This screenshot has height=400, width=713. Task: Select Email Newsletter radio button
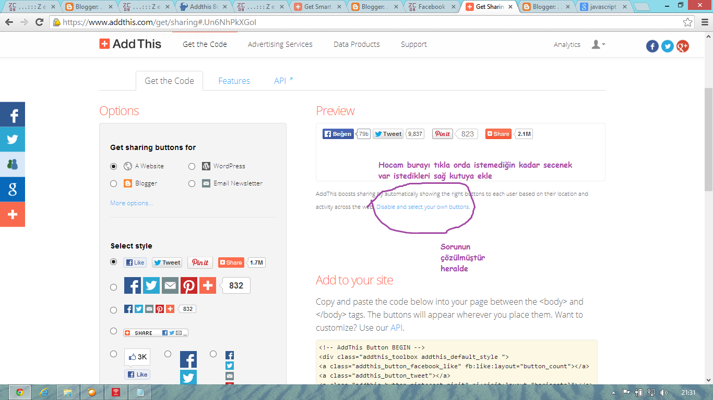click(192, 183)
